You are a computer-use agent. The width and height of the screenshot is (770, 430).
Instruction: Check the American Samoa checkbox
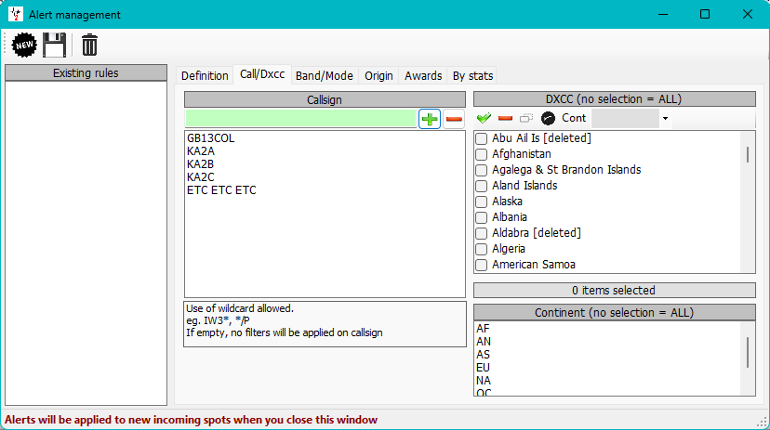(482, 265)
